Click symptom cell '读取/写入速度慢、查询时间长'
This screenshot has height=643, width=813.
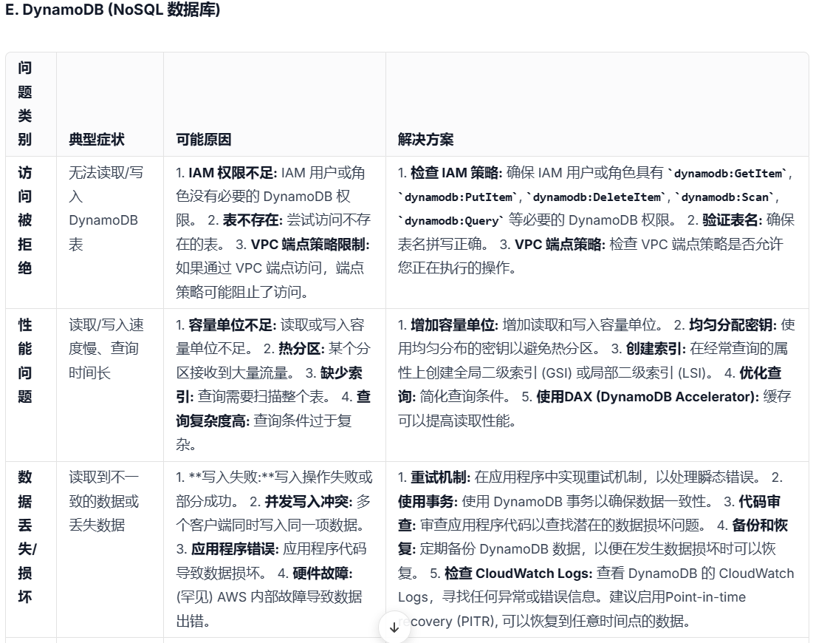click(106, 349)
